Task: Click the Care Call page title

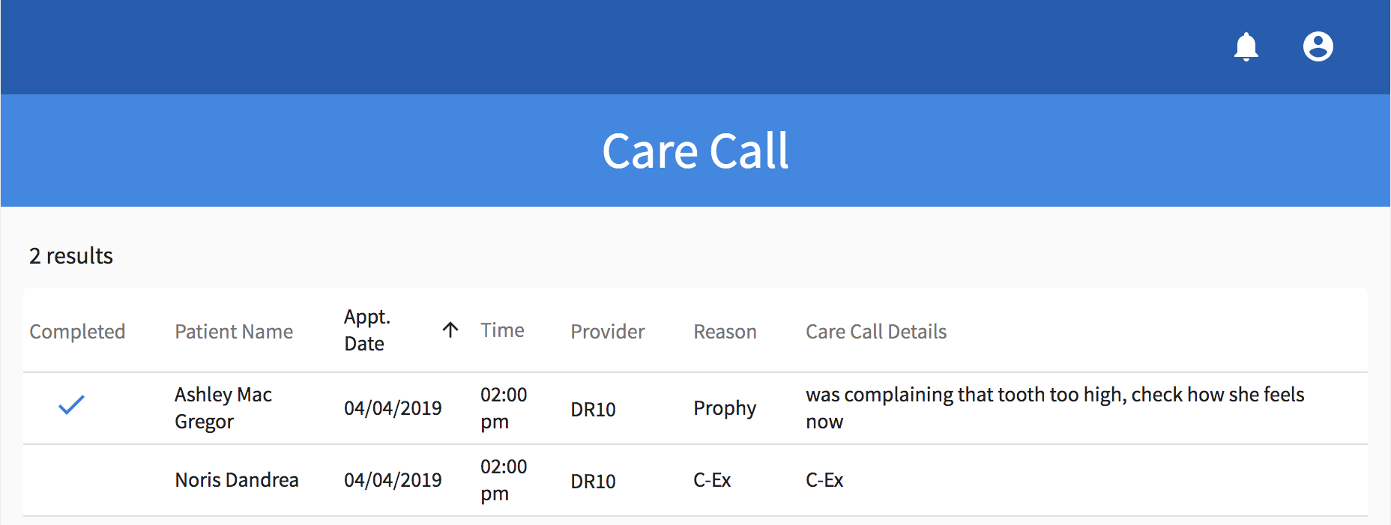Action: (x=695, y=151)
